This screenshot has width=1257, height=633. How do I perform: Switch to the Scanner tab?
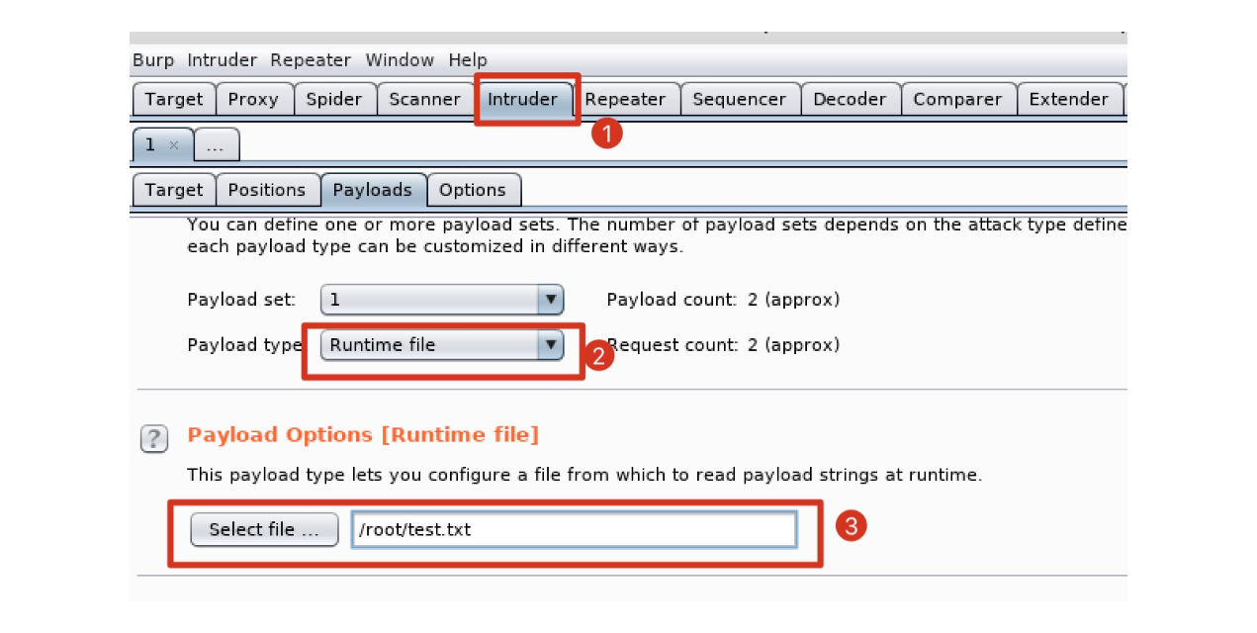point(425,99)
